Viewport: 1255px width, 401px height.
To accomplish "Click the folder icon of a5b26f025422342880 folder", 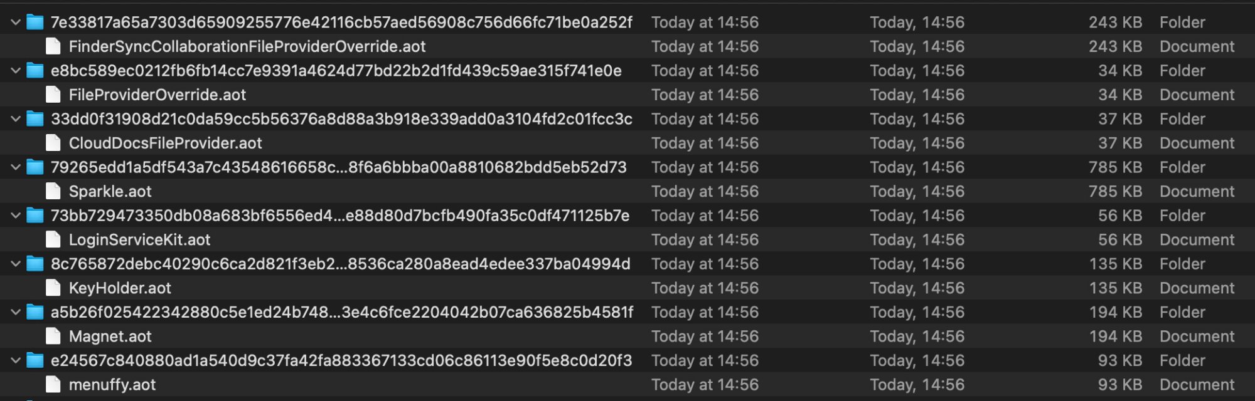I will click(x=35, y=312).
